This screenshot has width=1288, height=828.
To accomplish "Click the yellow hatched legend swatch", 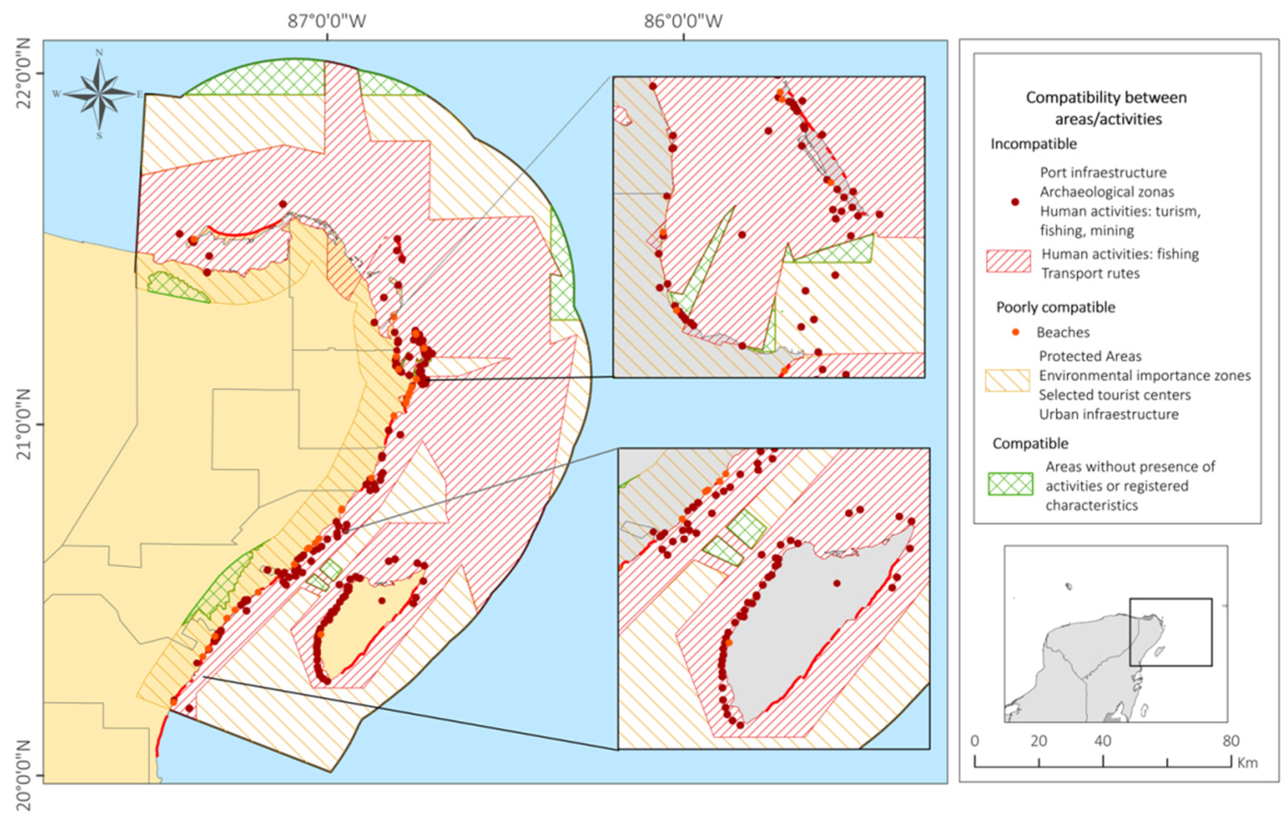I will 1007,381.
